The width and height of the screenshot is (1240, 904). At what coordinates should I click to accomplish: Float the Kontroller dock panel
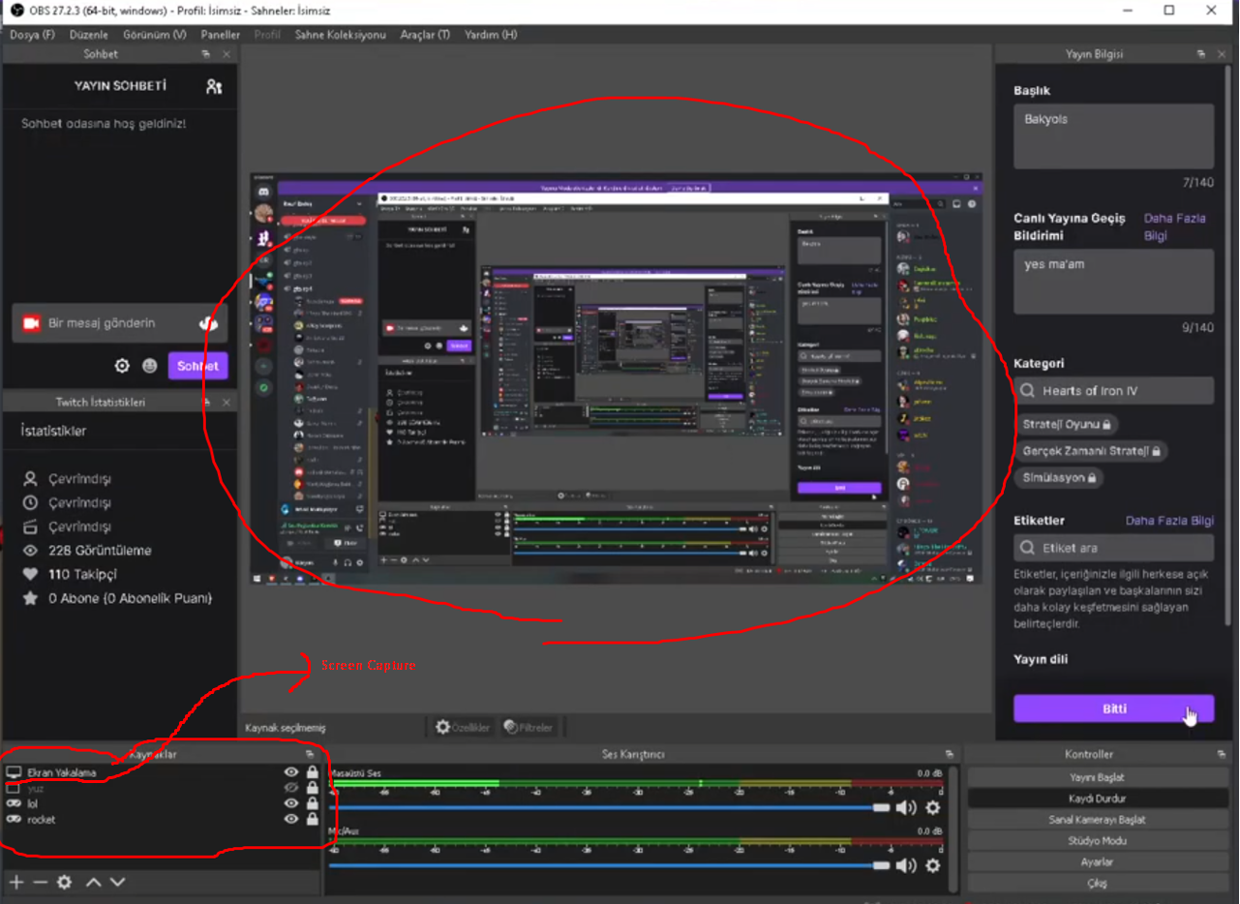point(1220,754)
